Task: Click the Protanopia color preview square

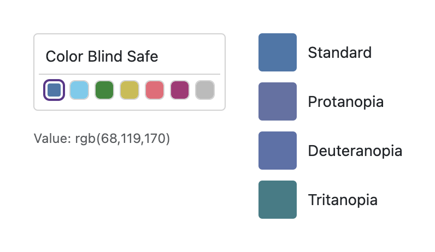Action: coord(278,101)
